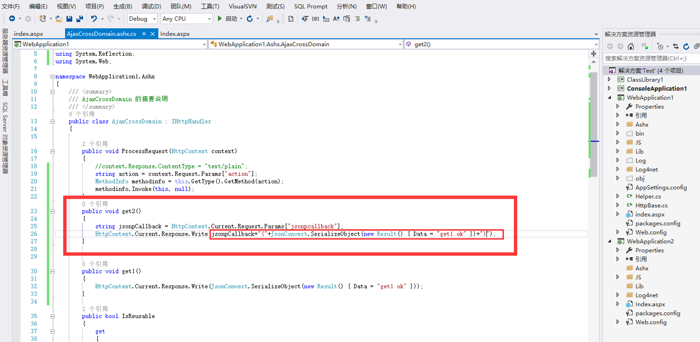Save the current file with disk icon

(x=69, y=18)
